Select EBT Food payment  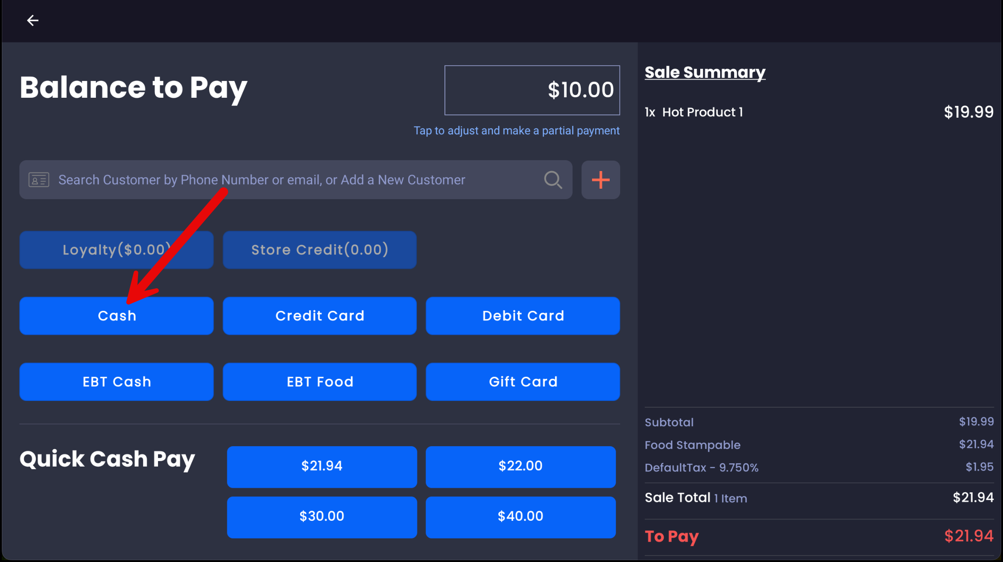click(320, 382)
